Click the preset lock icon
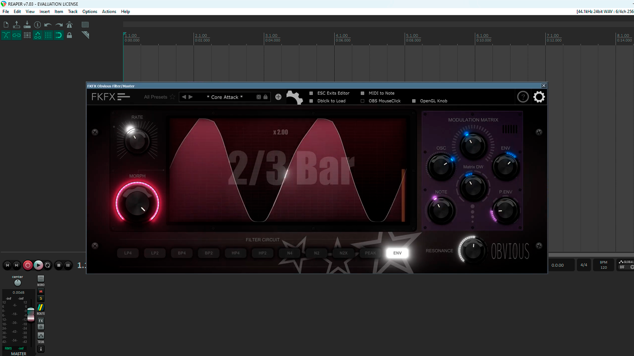 coord(265,97)
